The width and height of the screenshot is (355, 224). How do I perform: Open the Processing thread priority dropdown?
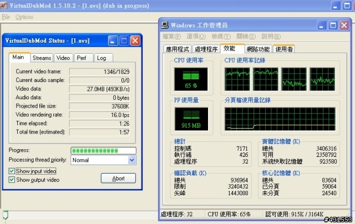[x=132, y=160]
